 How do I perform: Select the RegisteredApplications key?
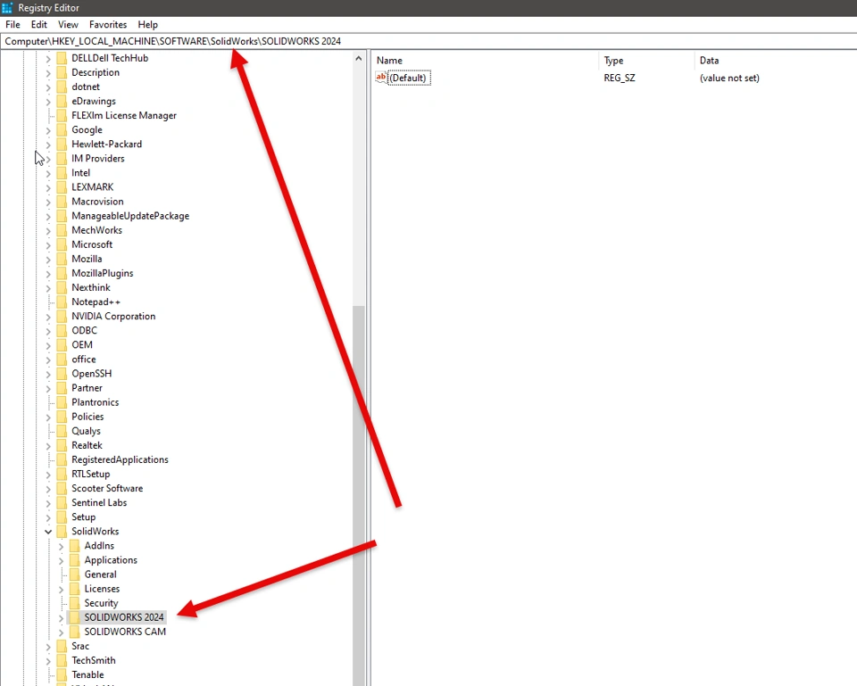click(120, 459)
